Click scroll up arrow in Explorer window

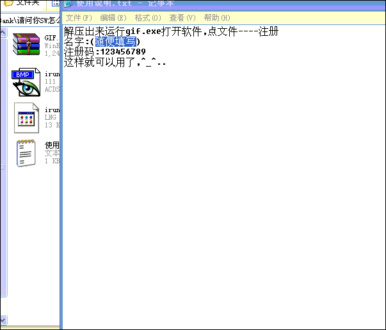tap(3, 32)
